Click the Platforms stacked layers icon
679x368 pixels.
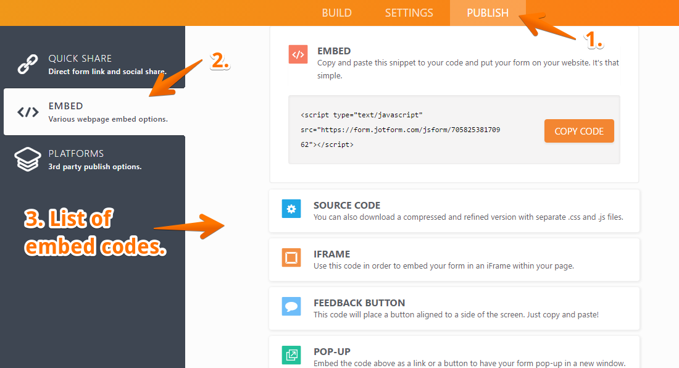(27, 159)
